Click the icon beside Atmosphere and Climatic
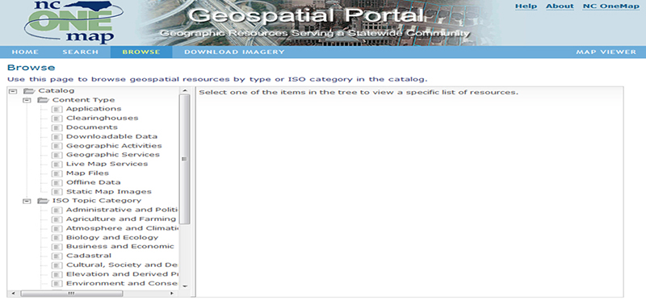 pyautogui.click(x=57, y=228)
